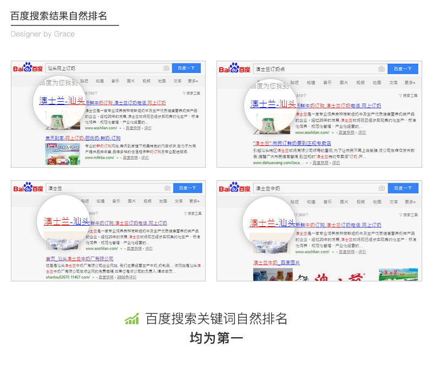Expand the dropdown arrow after shantou02670.11467.com

point(93,277)
